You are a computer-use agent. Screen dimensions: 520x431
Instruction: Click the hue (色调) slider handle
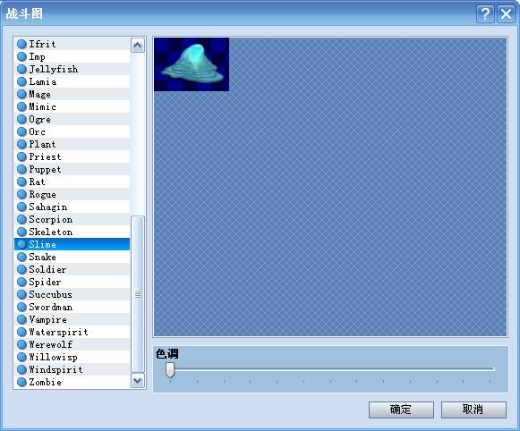click(x=170, y=369)
